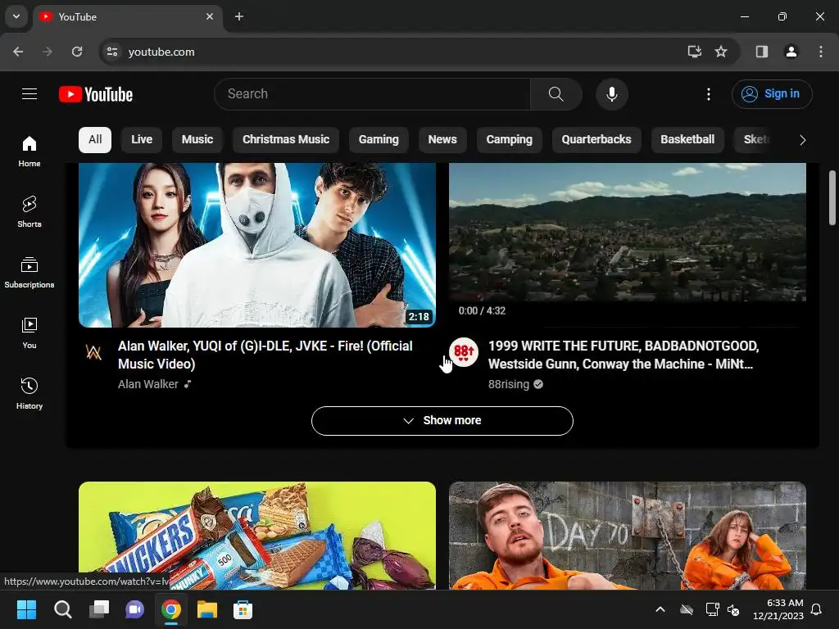Viewport: 839px width, 629px height.
Task: Expand the section with Show more
Action: point(442,421)
